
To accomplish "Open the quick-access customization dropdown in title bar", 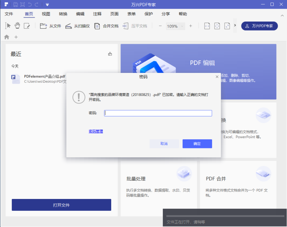I will coord(47,5).
